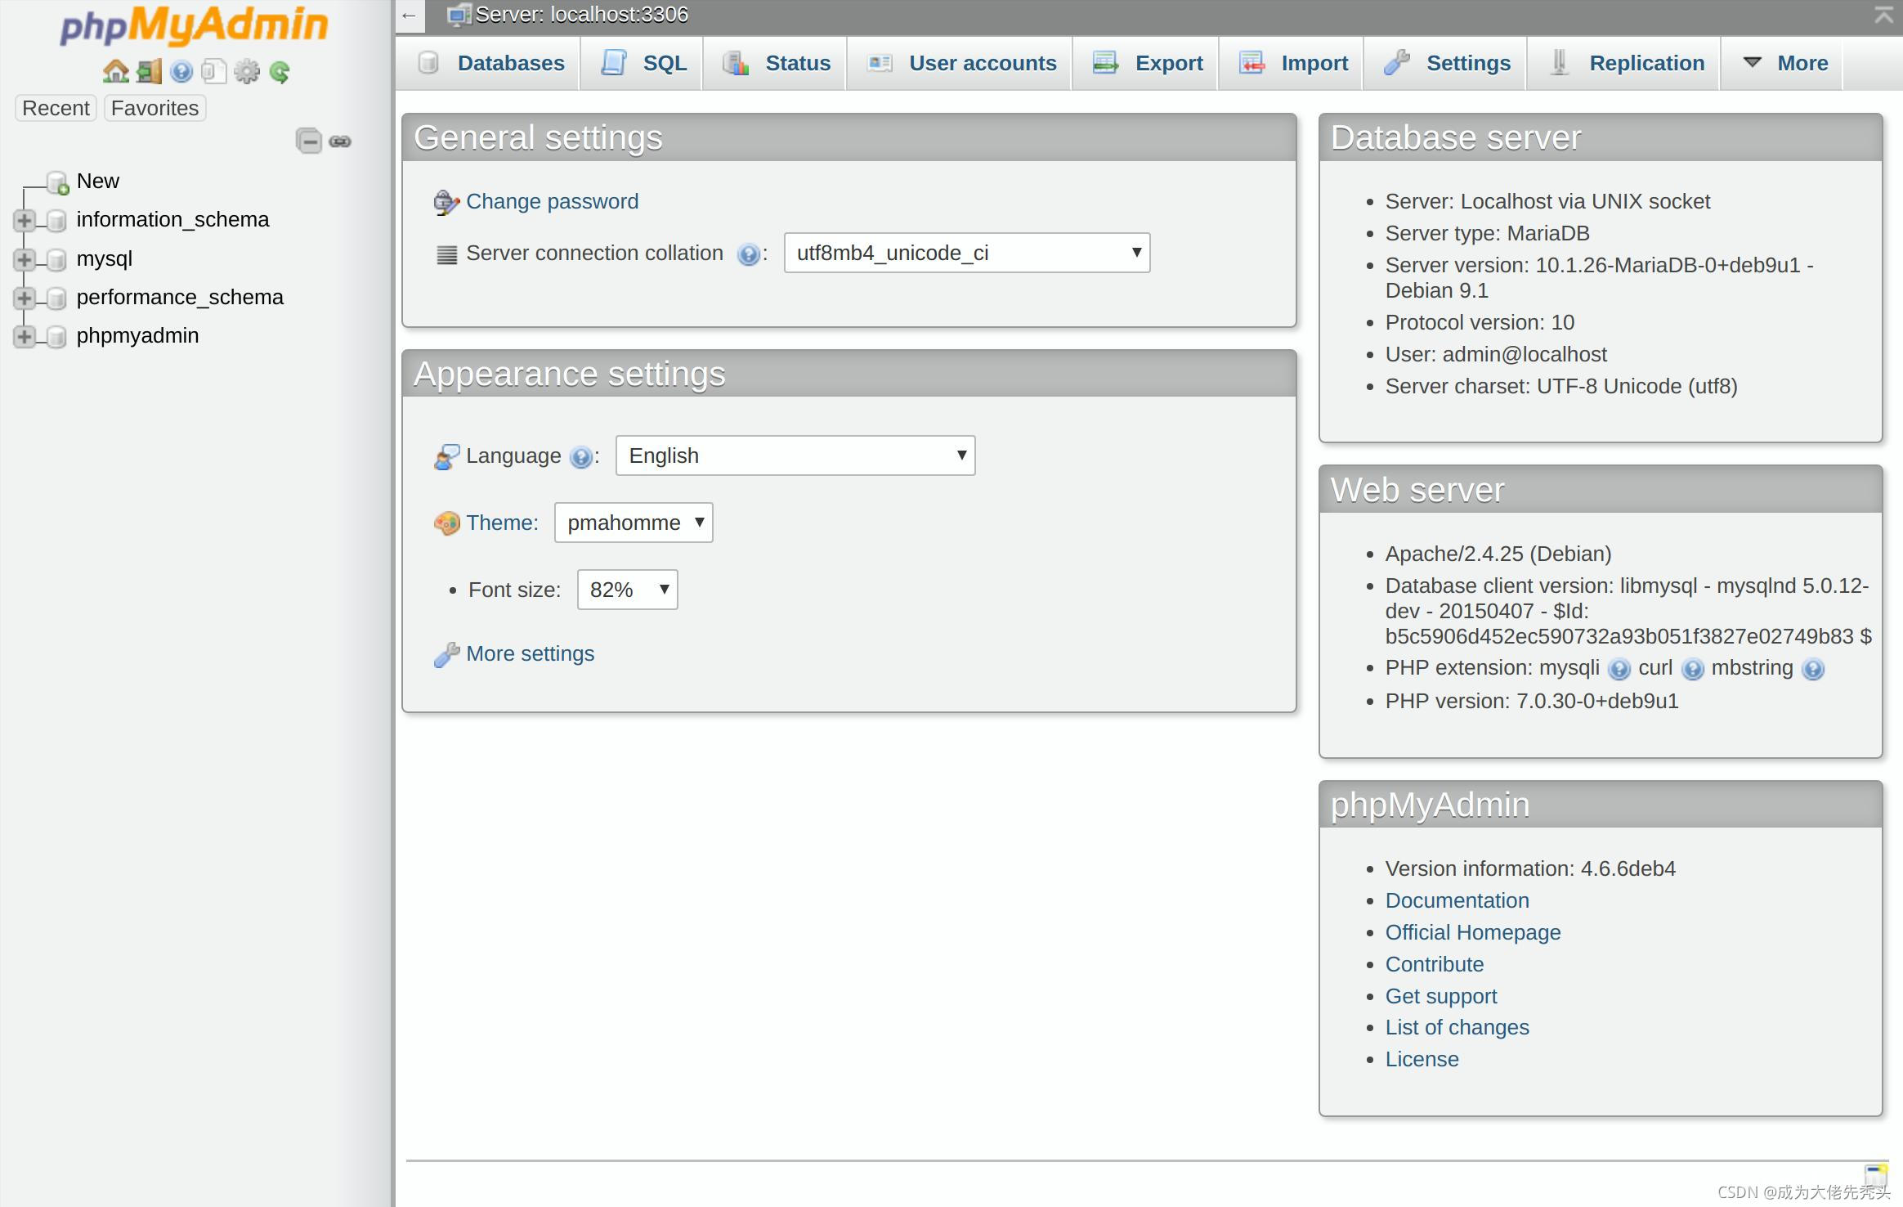This screenshot has width=1903, height=1207.
Task: Expand the phpmyadmin database node
Action: (x=24, y=336)
